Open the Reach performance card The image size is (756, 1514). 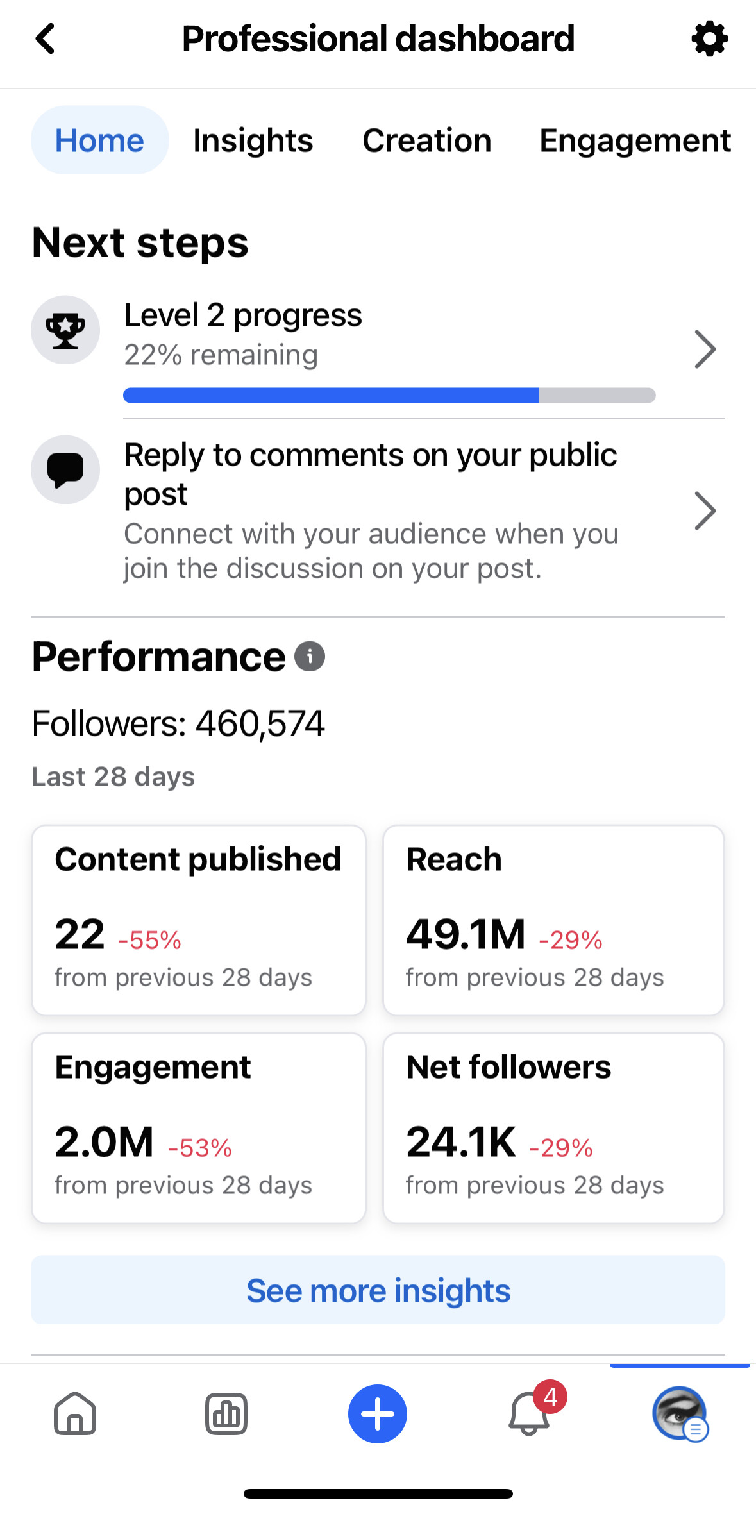553,920
